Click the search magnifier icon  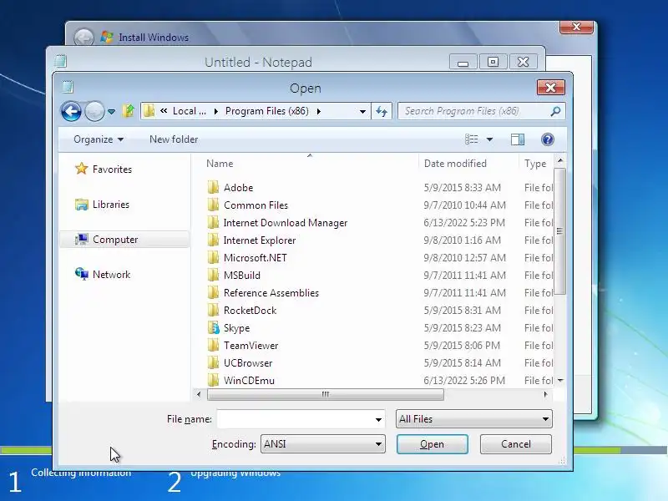click(555, 111)
